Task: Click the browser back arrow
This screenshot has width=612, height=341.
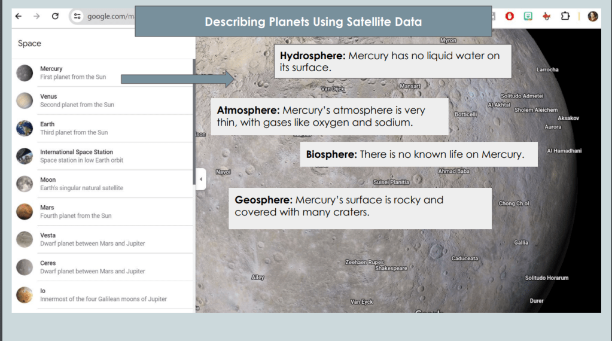Action: click(18, 16)
